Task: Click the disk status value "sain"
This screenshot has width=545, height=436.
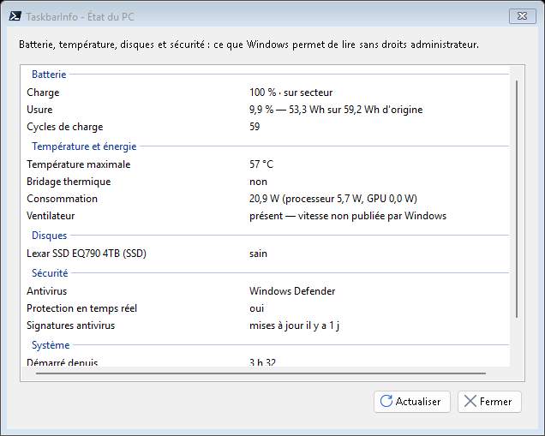Action: click(258, 254)
